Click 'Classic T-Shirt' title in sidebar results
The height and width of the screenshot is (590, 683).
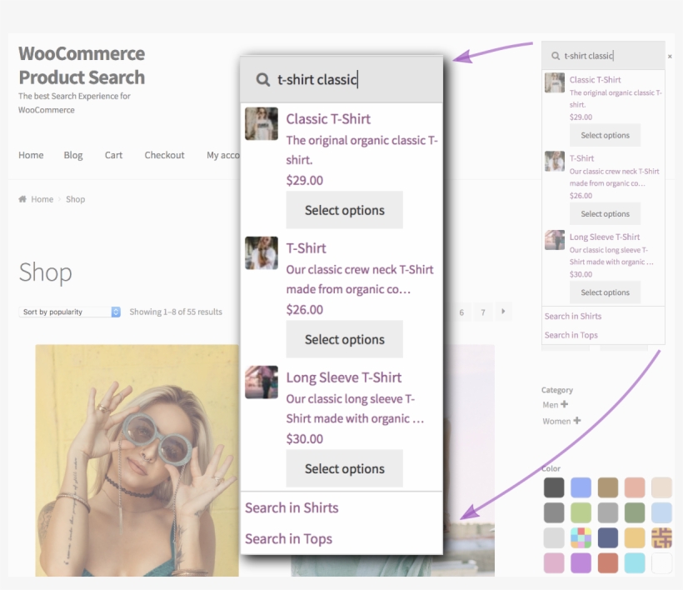(595, 80)
